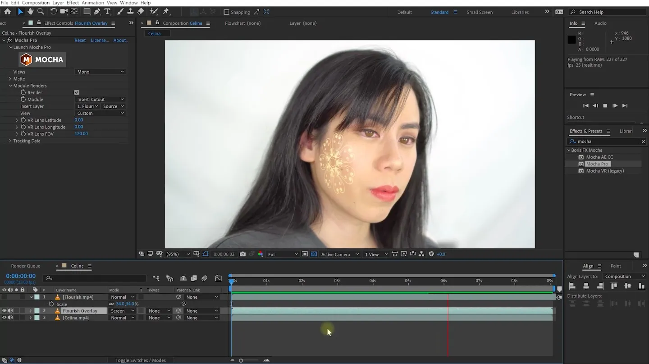Open the Animation menu

(92, 3)
